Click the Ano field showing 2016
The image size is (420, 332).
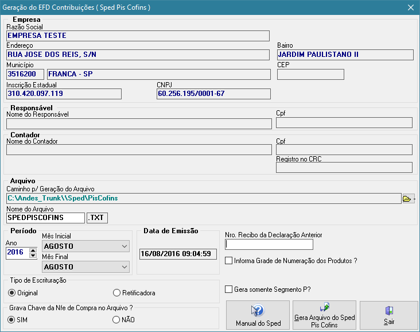17,252
